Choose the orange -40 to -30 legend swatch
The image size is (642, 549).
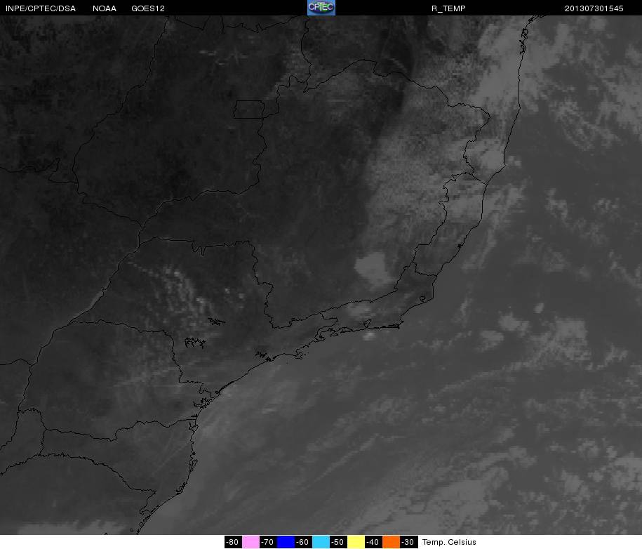(391, 541)
